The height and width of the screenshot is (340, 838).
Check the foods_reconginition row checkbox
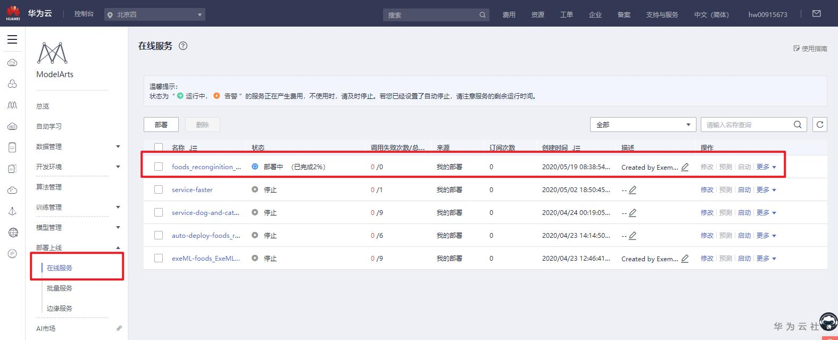coord(159,167)
